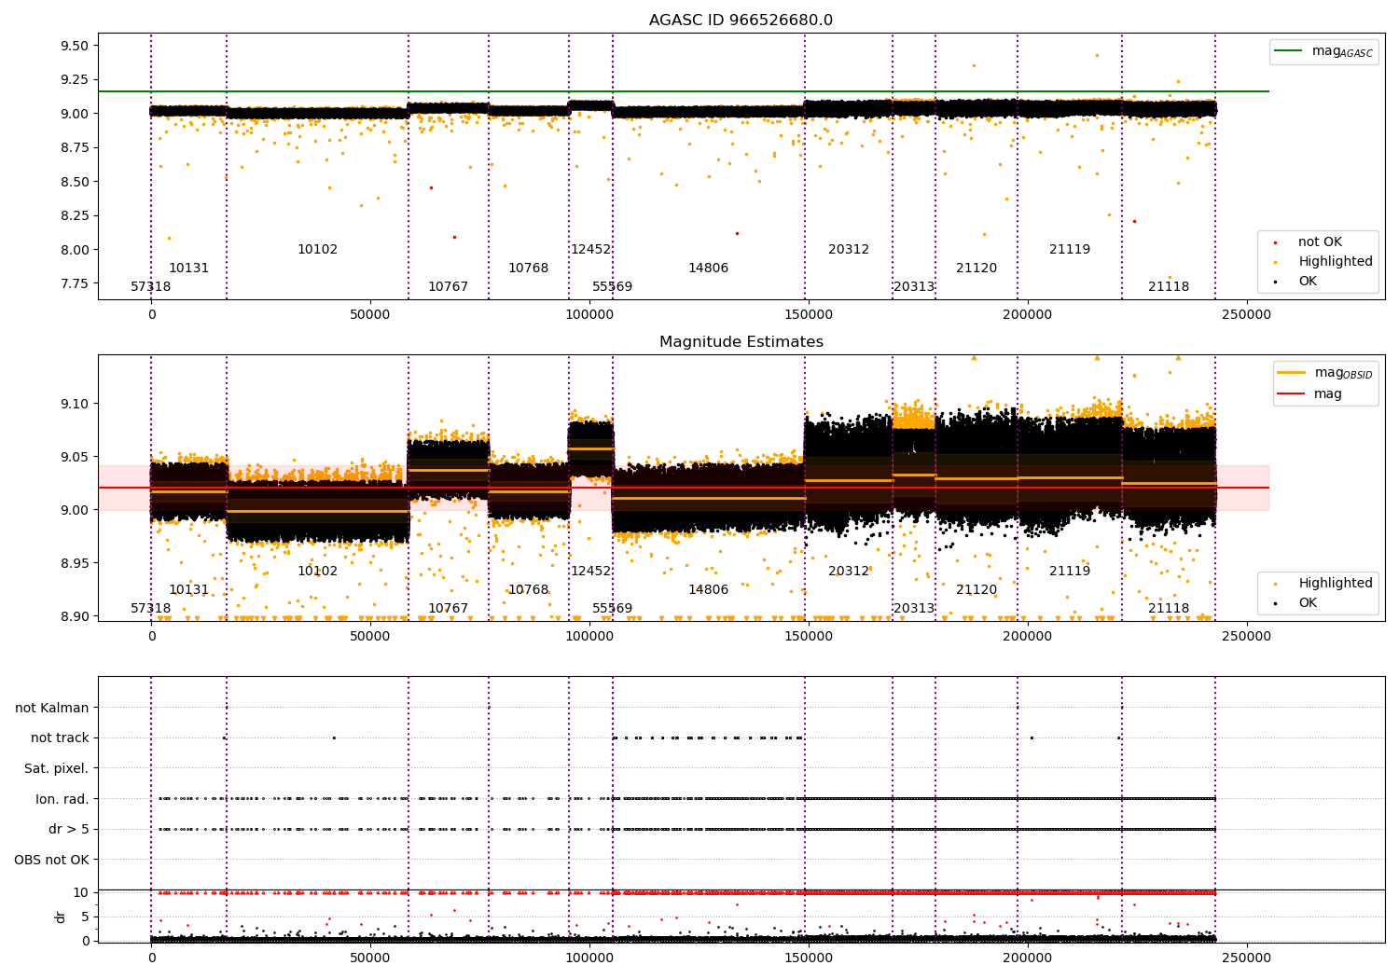Click obsid label 10102 in the top plot
This screenshot has width=1399, height=979.
click(317, 249)
